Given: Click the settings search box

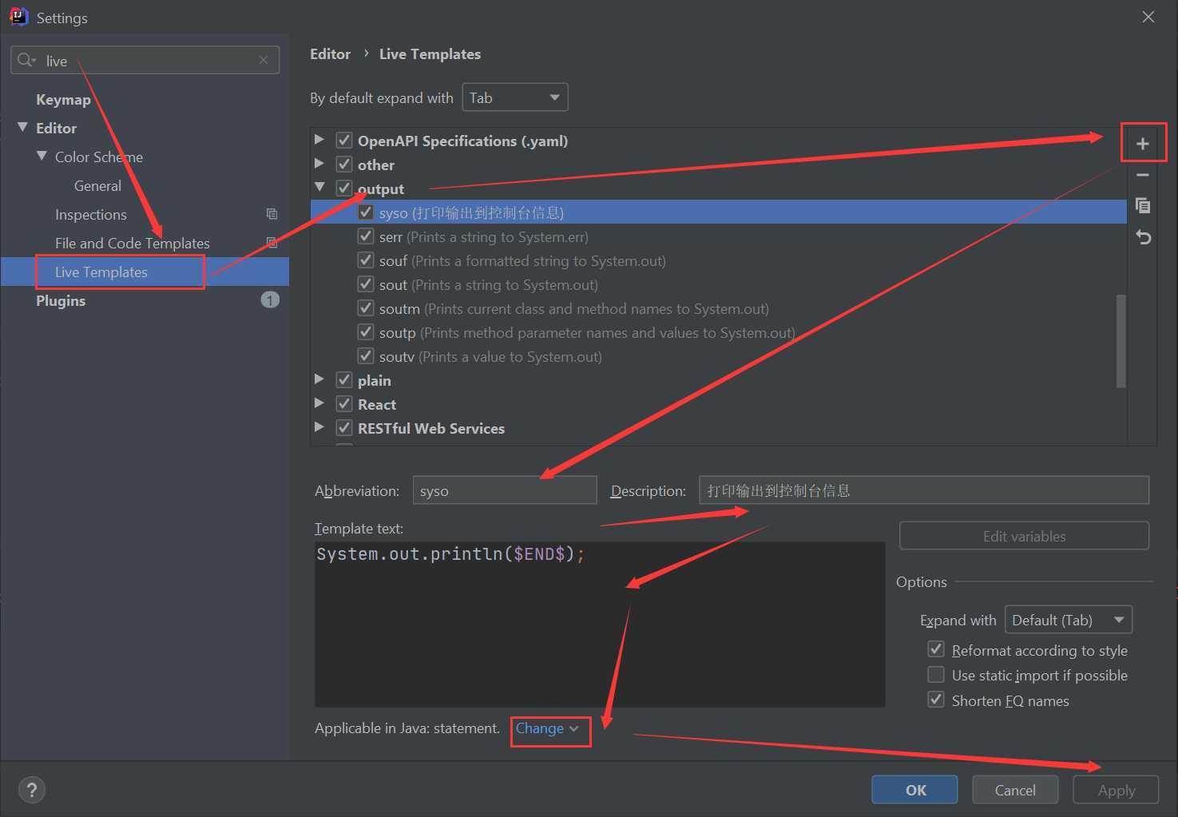Looking at the screenshot, I should point(145,60).
